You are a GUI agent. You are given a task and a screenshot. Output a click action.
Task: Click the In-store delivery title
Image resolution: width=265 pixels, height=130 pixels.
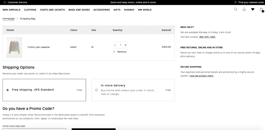tap(113, 86)
